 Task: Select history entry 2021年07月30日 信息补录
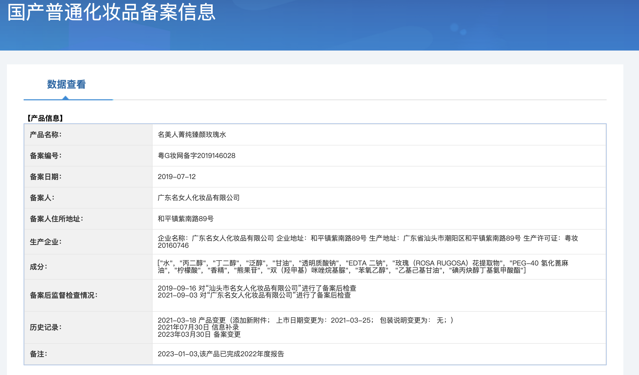[198, 327]
